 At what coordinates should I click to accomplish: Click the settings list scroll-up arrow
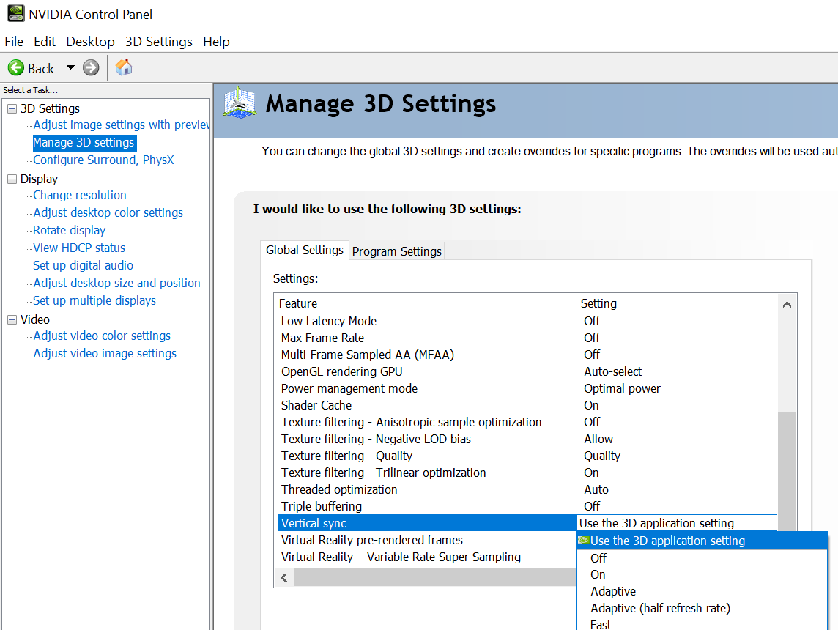click(x=787, y=305)
